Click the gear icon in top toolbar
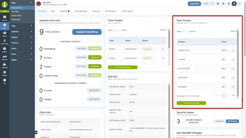The width and height of the screenshot is (246, 138). 218,4
